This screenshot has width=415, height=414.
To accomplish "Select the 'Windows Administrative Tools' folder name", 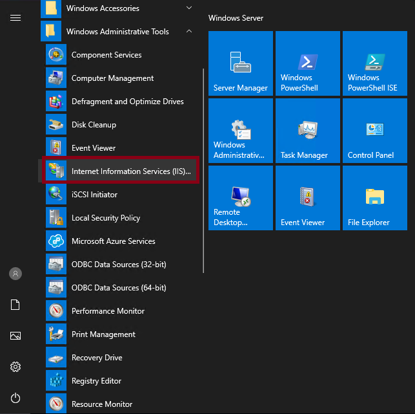I will pyautogui.click(x=117, y=32).
